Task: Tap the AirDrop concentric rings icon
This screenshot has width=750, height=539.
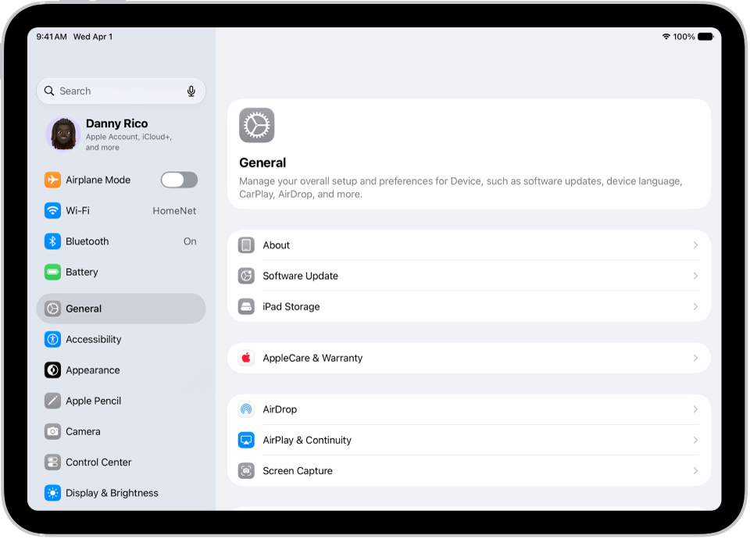Action: click(x=246, y=409)
